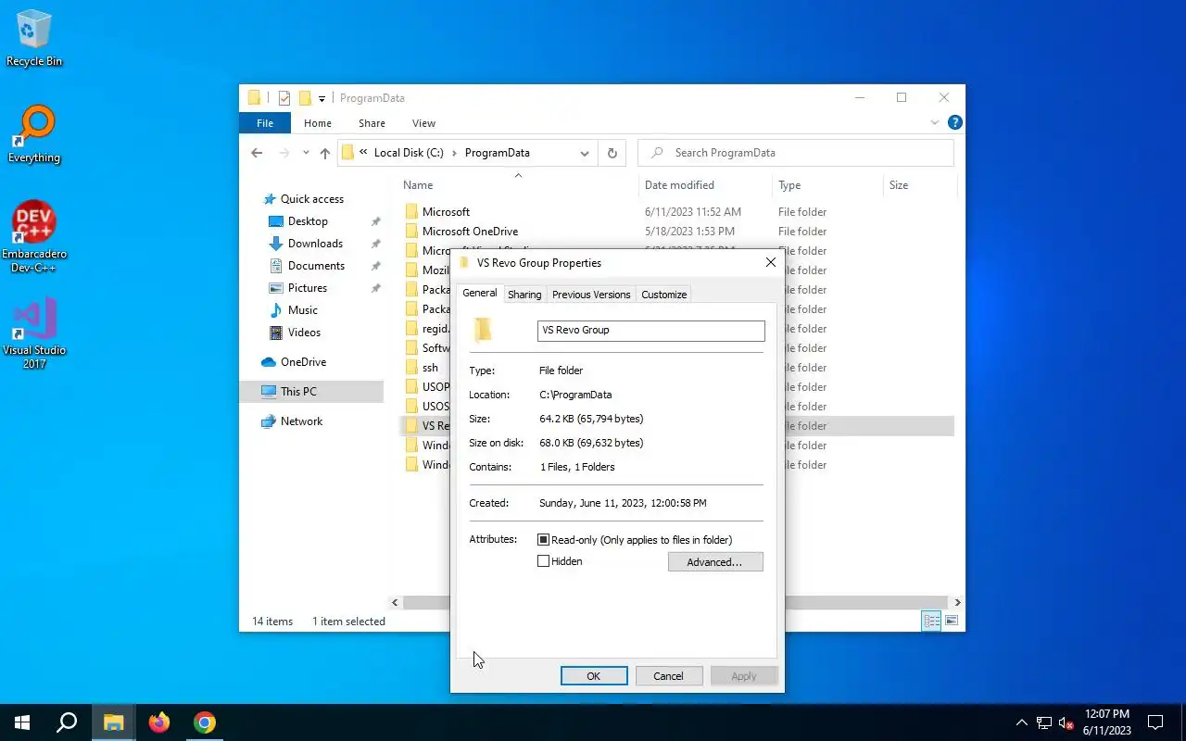Image resolution: width=1186 pixels, height=741 pixels.
Task: Open the Share ribbon tab
Action: 372,123
